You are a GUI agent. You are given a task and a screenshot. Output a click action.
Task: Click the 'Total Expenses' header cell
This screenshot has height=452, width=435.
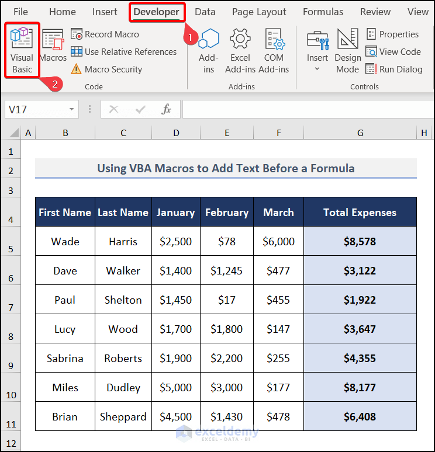pyautogui.click(x=360, y=212)
